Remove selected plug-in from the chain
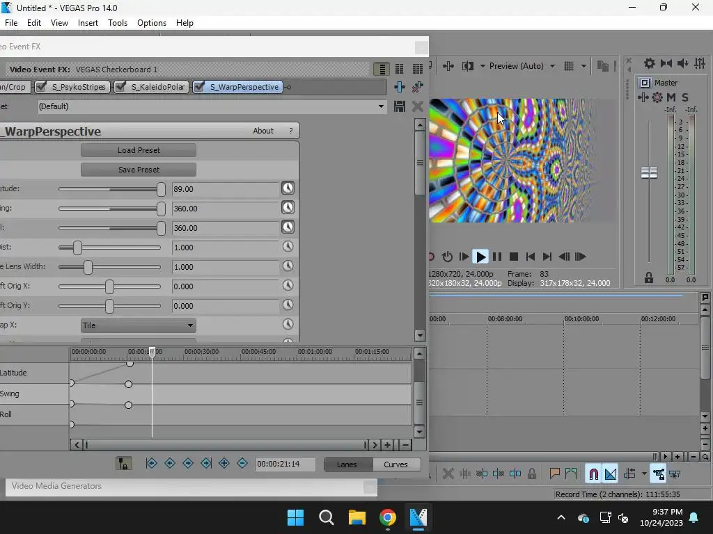Viewport: 713px width, 534px height. point(418,87)
